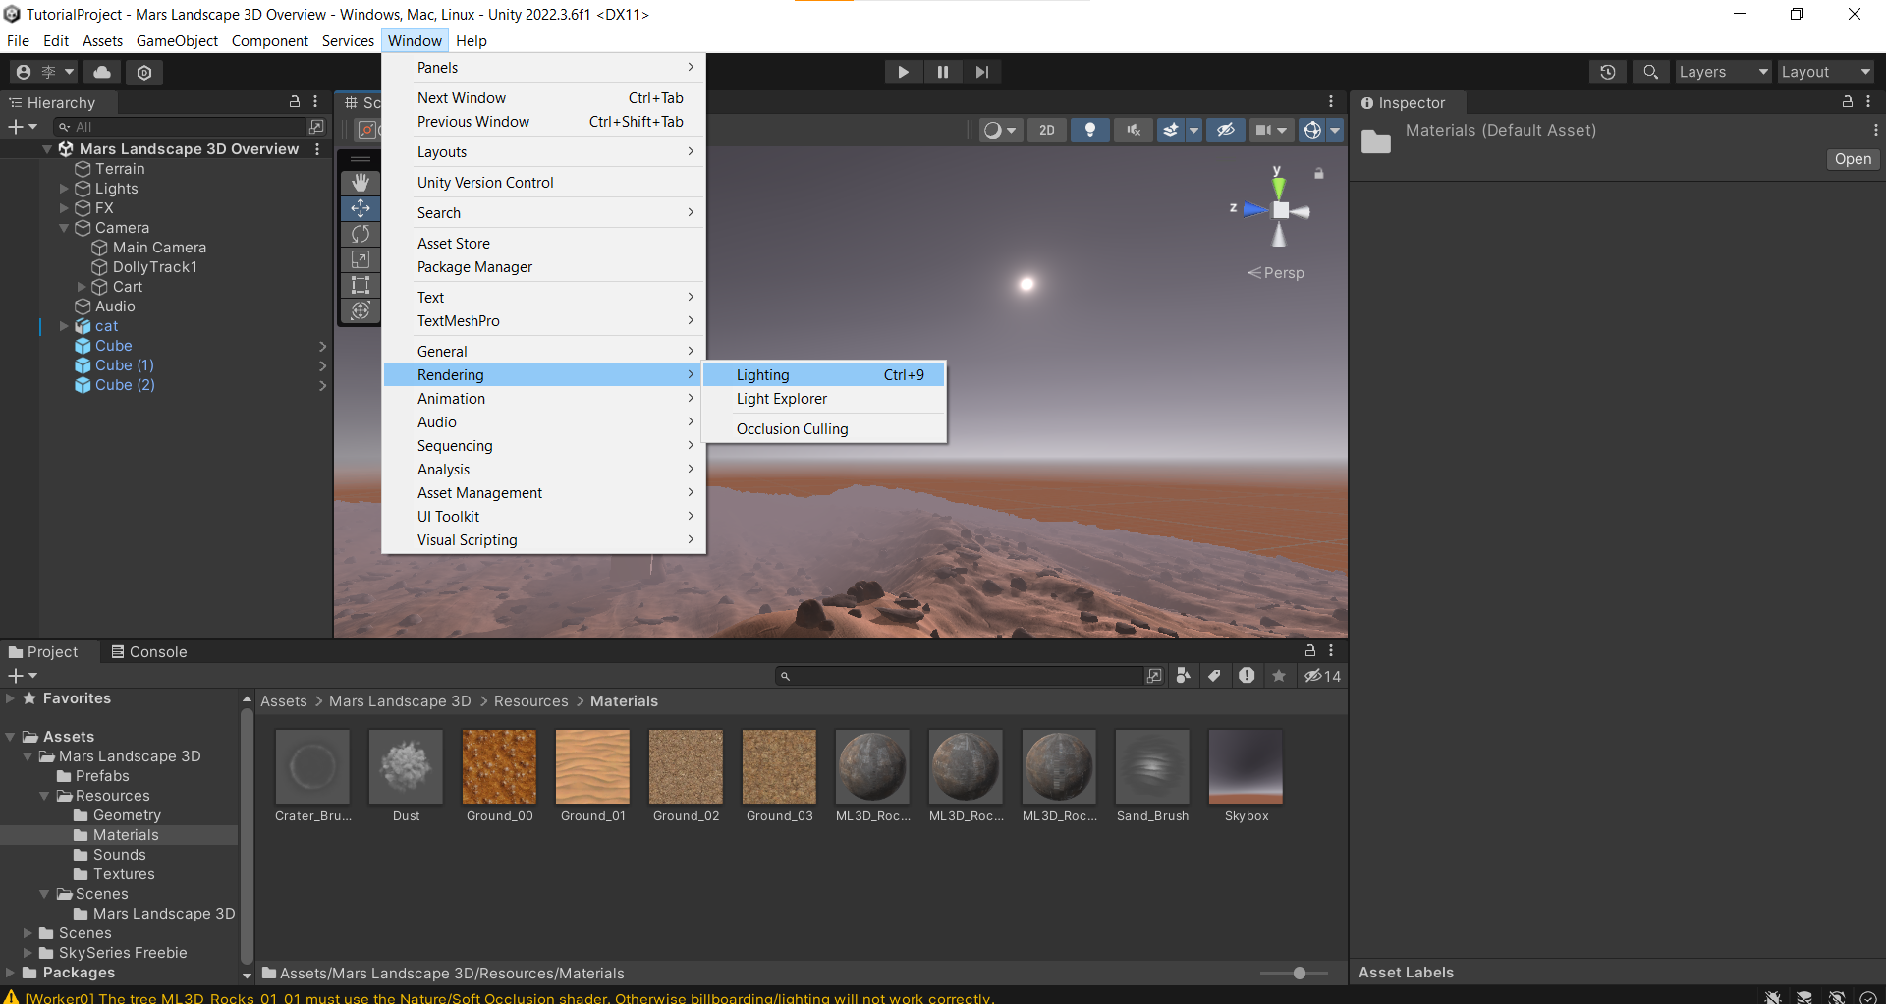The image size is (1886, 1004).
Task: Expand the Lights object in Hierarchy
Action: click(64, 189)
